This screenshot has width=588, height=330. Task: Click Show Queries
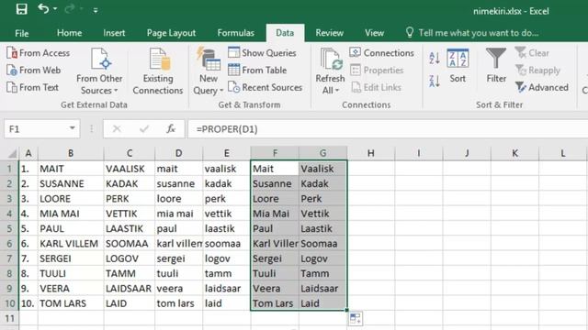[262, 53]
